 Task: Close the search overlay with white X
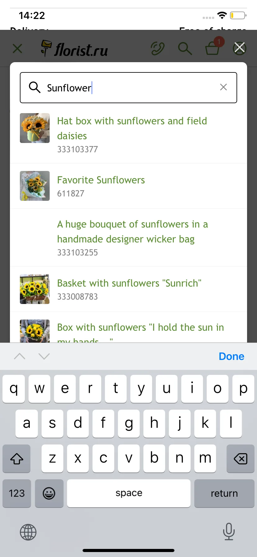(x=240, y=48)
